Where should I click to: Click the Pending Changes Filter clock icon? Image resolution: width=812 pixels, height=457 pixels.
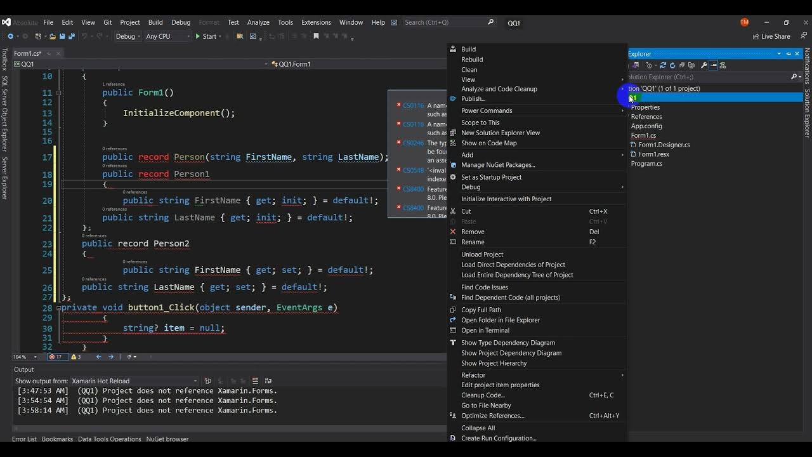[650, 65]
